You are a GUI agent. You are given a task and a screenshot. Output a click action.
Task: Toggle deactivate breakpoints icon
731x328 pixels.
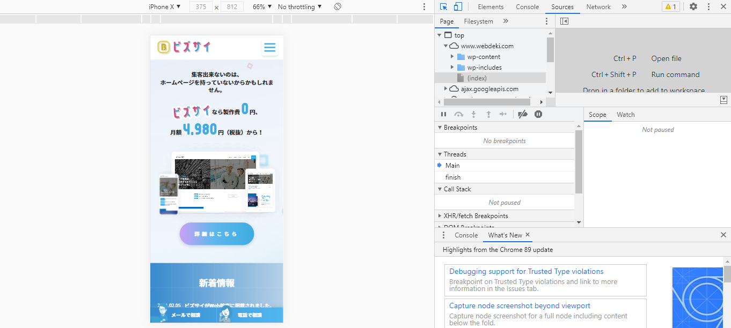523,114
